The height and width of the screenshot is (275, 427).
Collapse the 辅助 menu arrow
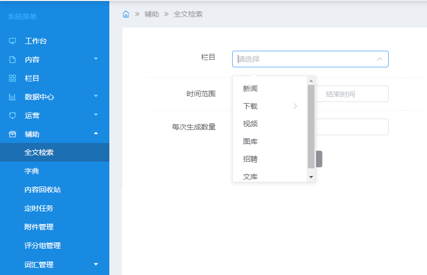96,133
